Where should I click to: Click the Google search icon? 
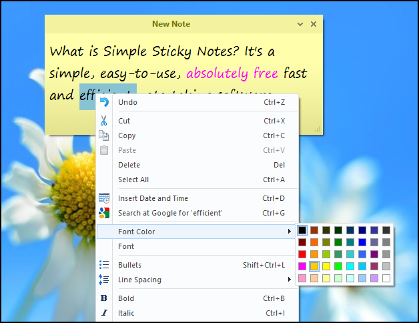point(104,213)
